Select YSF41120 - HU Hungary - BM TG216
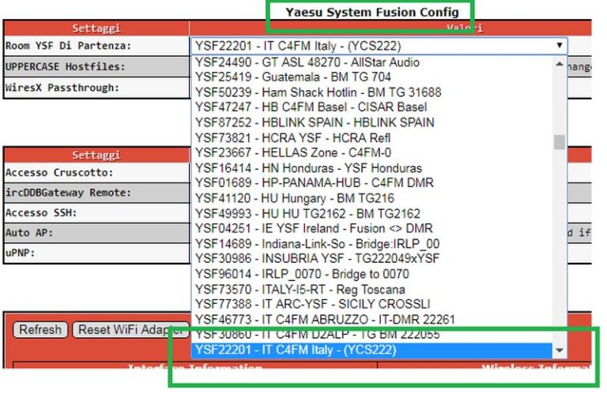The image size is (607, 394). coord(372,198)
